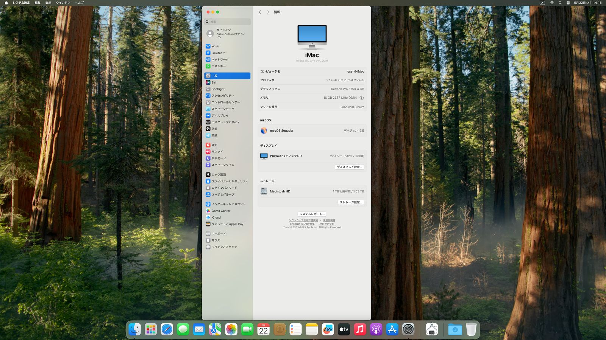Select スクリーンセーバ in the sidebar
Viewport: 606px width, 340px height.
pyautogui.click(x=227, y=109)
